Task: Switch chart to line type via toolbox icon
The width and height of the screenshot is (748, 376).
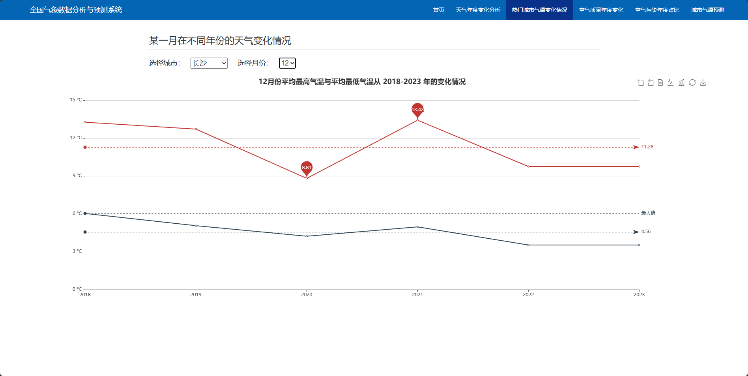Action: (671, 82)
